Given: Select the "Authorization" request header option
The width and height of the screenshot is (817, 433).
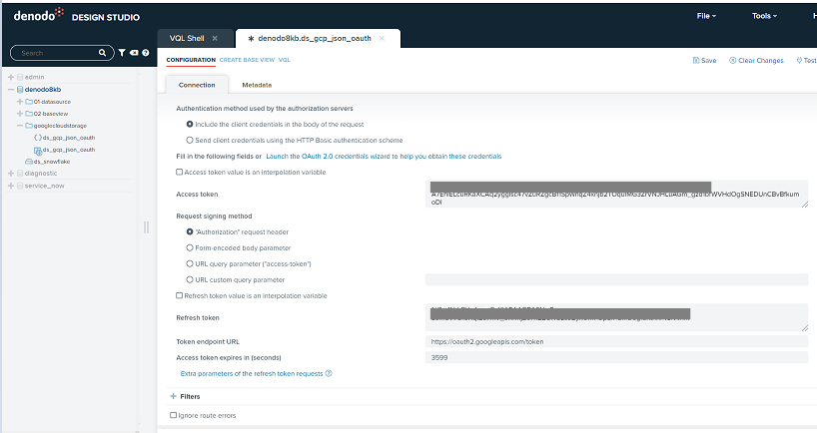Looking at the screenshot, I should point(190,231).
